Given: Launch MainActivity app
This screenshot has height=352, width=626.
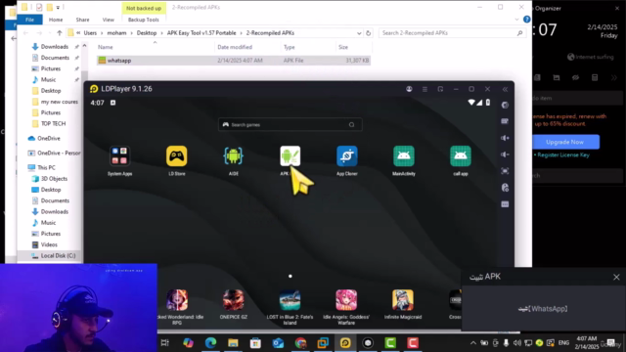Looking at the screenshot, I should tap(404, 156).
